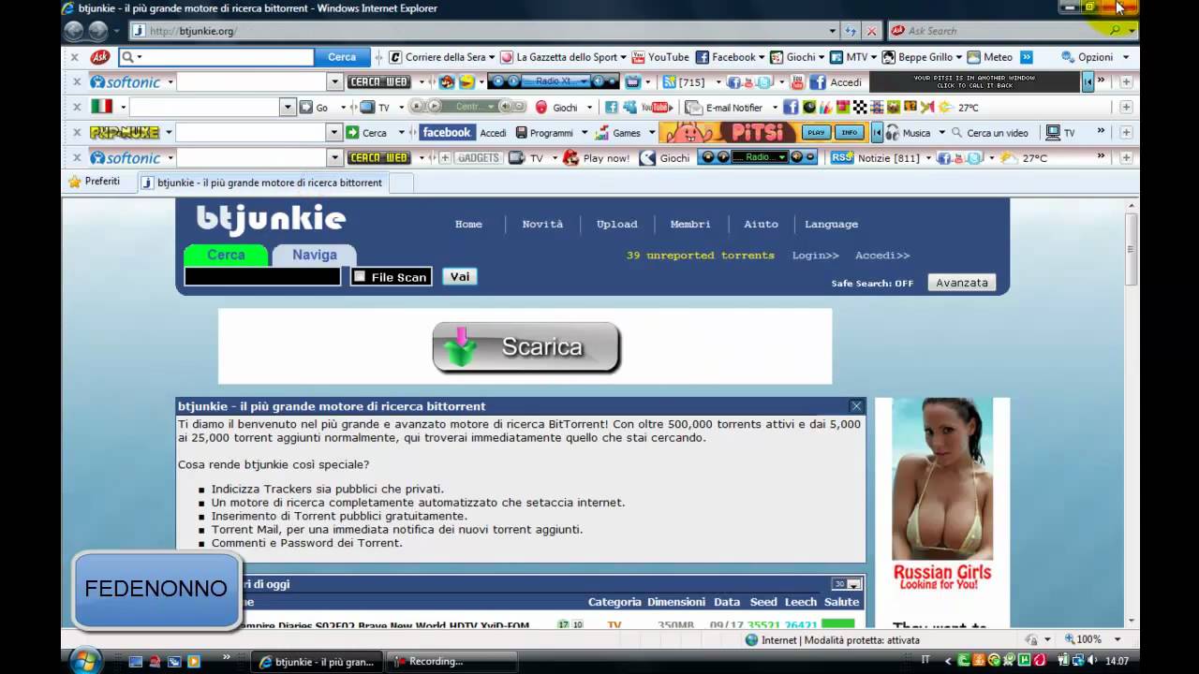Click the PHP-Nuke toolbar logo

[125, 133]
